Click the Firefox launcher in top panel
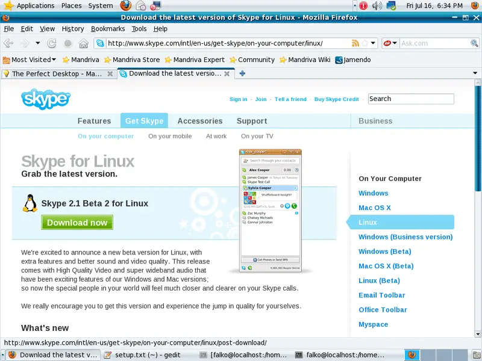 [125, 5]
